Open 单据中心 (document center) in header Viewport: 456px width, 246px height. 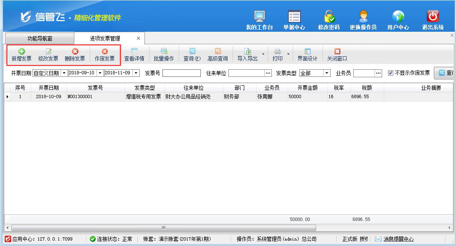294,20
